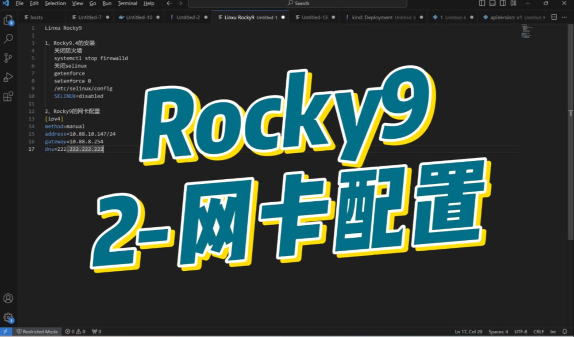Open the errors and warnings count
574x337 pixels.
75,331
